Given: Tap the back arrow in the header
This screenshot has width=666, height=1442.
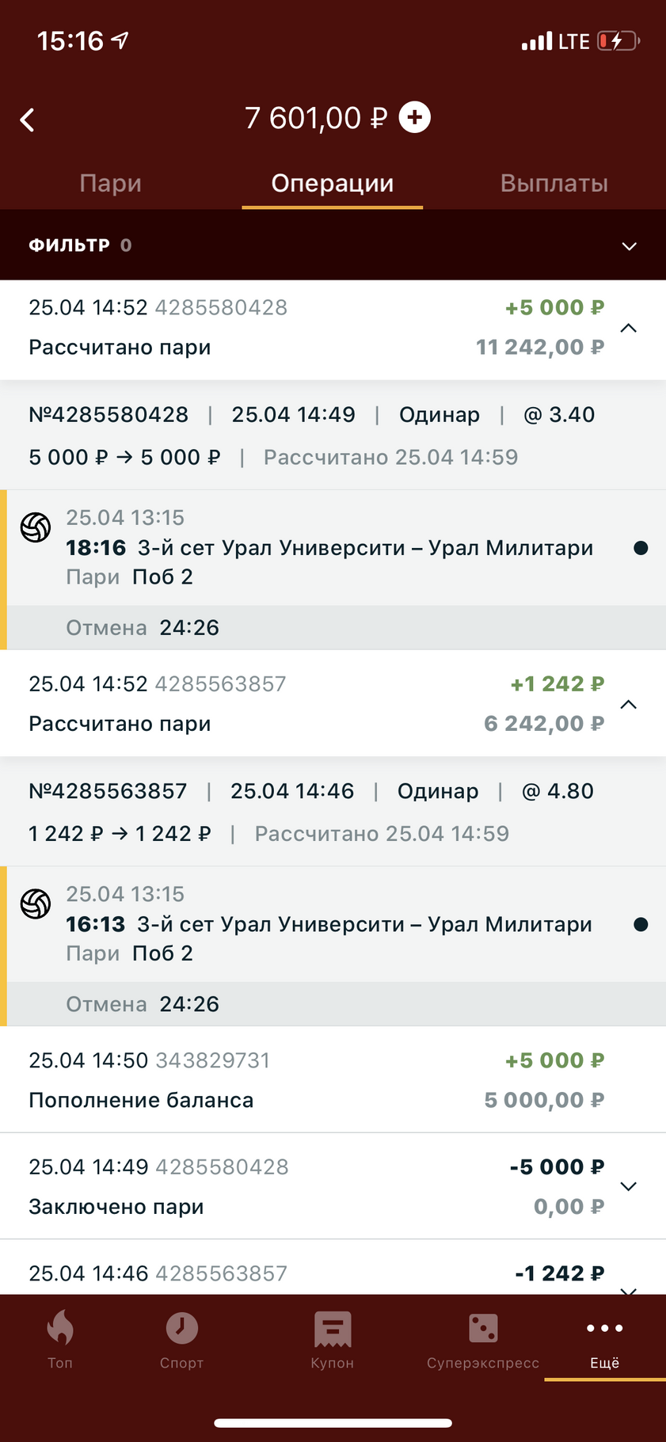Looking at the screenshot, I should click(28, 120).
